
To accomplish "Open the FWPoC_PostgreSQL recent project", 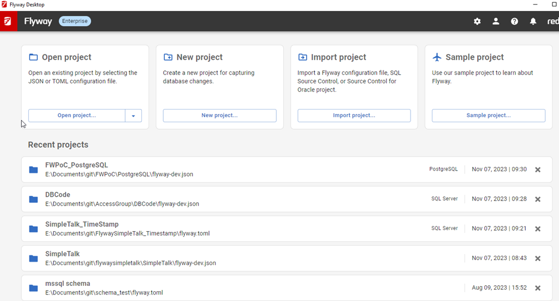I will coord(76,165).
